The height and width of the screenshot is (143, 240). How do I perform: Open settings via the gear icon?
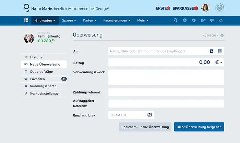pyautogui.click(x=221, y=20)
